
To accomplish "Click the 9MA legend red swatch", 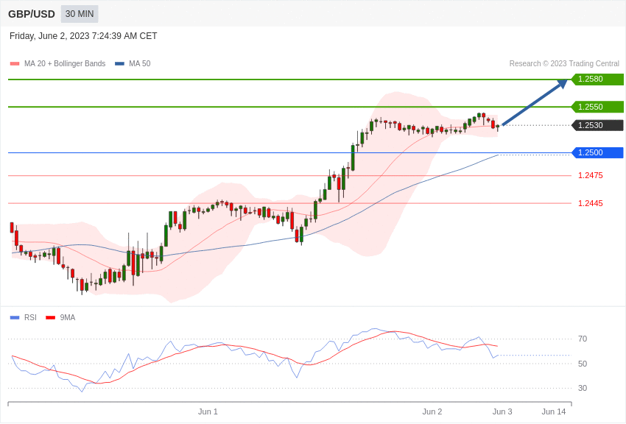I will tap(50, 317).
